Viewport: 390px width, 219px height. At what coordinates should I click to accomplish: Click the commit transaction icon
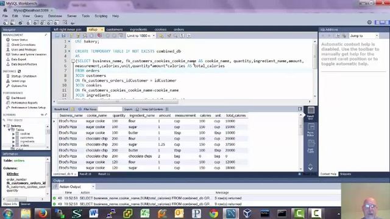[108, 36]
